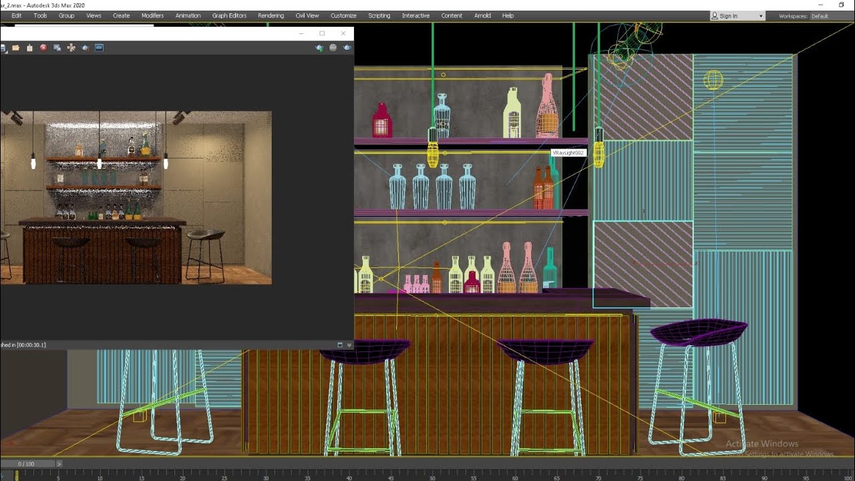Open the Rendering menu

pos(271,15)
